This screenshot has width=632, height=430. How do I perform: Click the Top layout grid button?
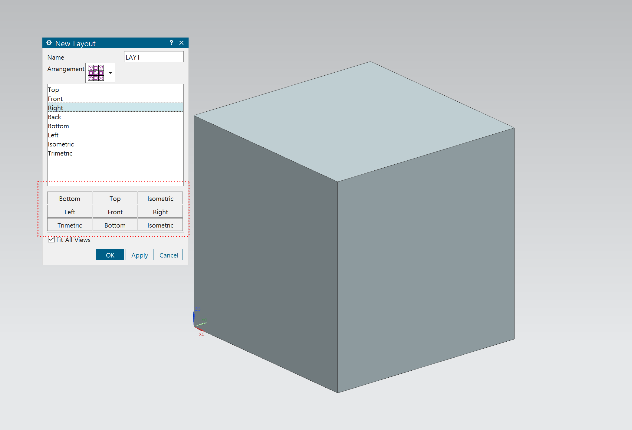(x=115, y=198)
